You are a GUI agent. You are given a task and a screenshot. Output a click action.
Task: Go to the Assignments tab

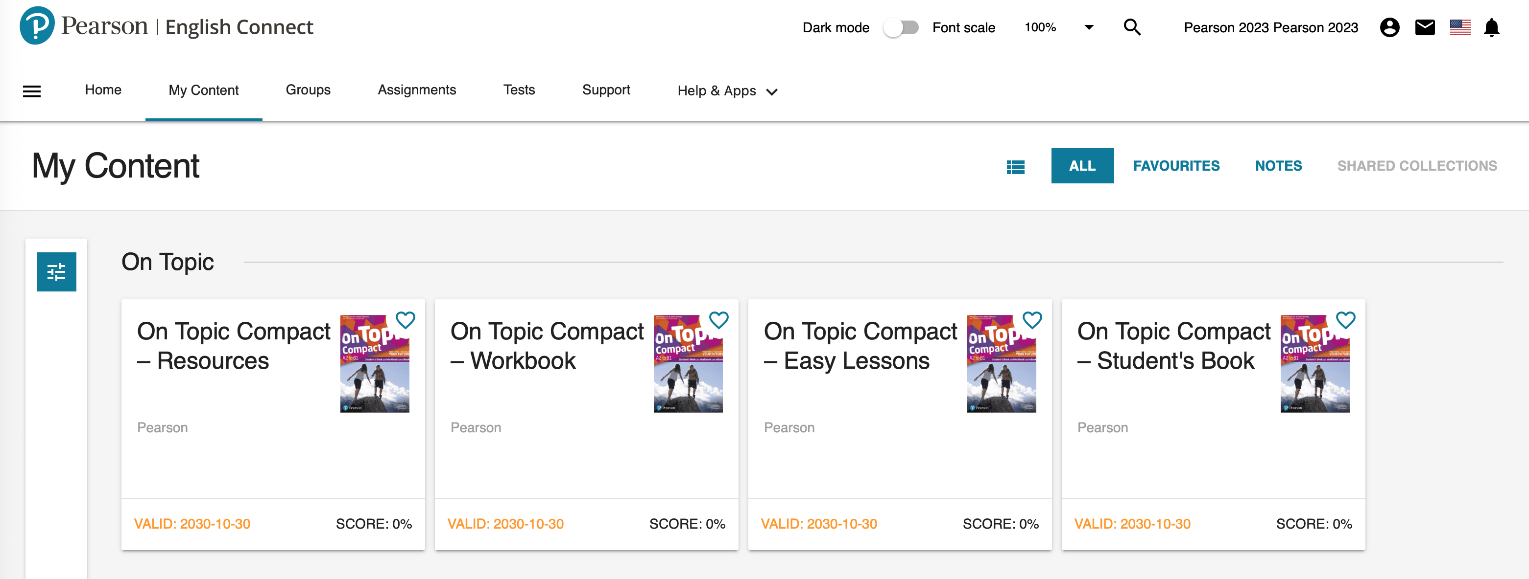pos(417,89)
